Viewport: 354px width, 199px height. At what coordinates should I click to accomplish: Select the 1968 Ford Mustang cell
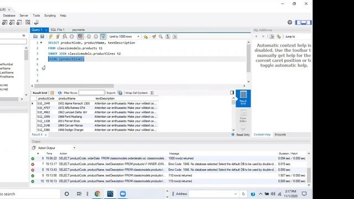70,117
